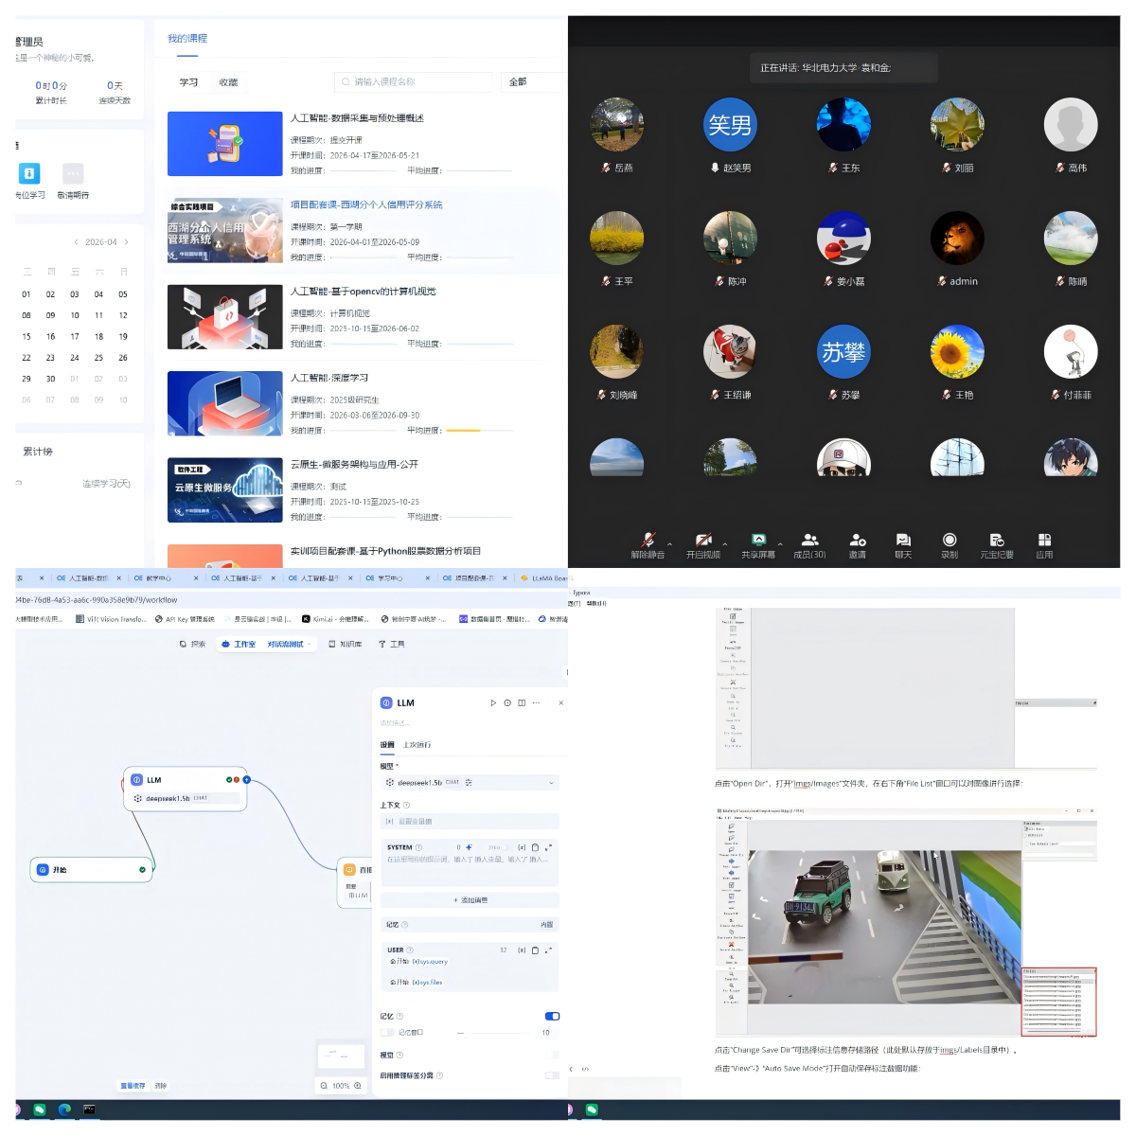Expand the arrow beside 共享屏幕
Viewport: 1136px width, 1136px height.
click(780, 543)
